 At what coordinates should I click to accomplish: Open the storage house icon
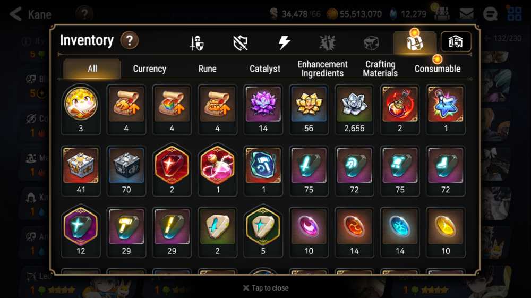pos(456,42)
